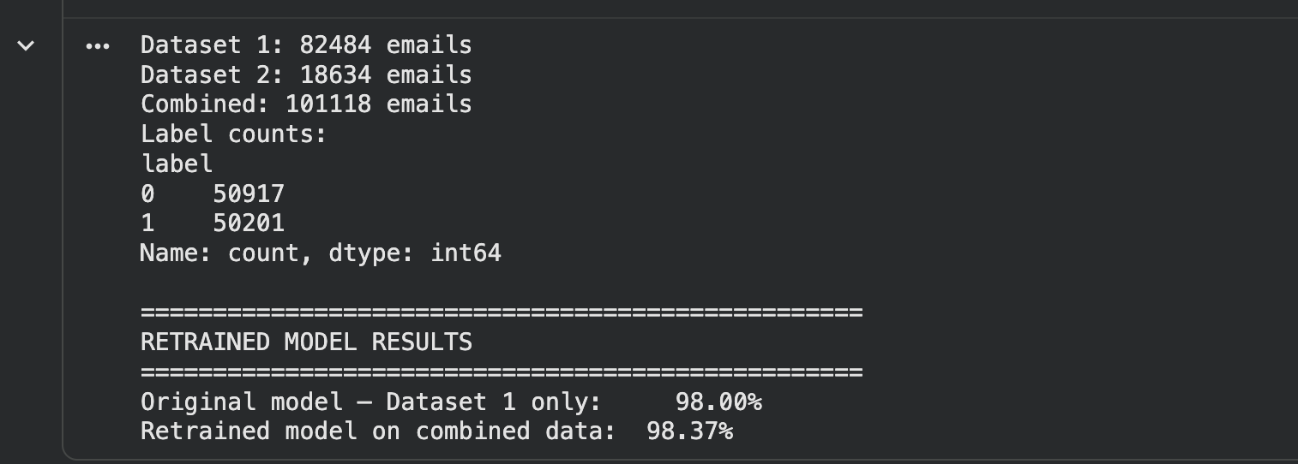The image size is (1298, 464).
Task: Click the row index 1 in label counts
Action: point(147,223)
